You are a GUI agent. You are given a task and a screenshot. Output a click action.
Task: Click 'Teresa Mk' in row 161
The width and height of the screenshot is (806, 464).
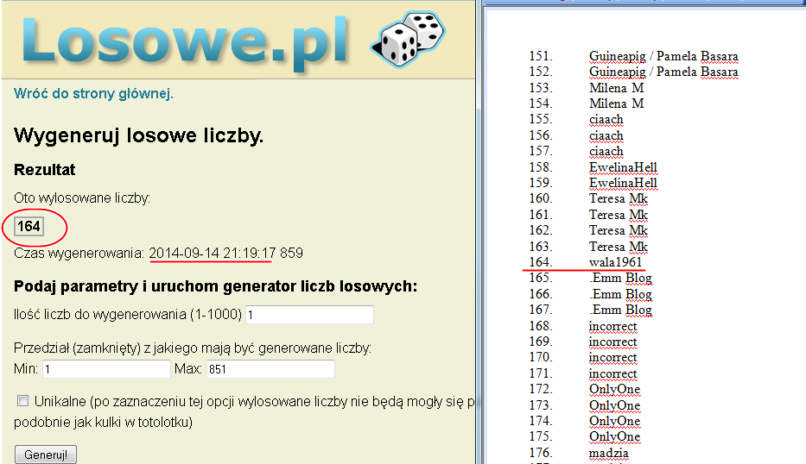(x=619, y=215)
